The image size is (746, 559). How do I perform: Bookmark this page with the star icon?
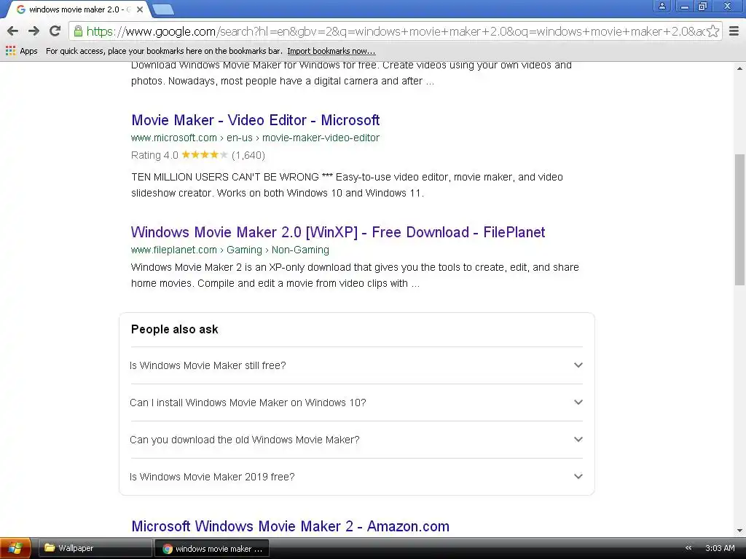click(x=712, y=31)
